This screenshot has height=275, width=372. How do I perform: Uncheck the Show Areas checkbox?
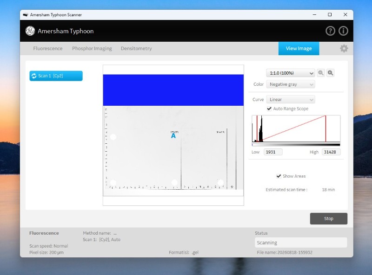point(279,176)
